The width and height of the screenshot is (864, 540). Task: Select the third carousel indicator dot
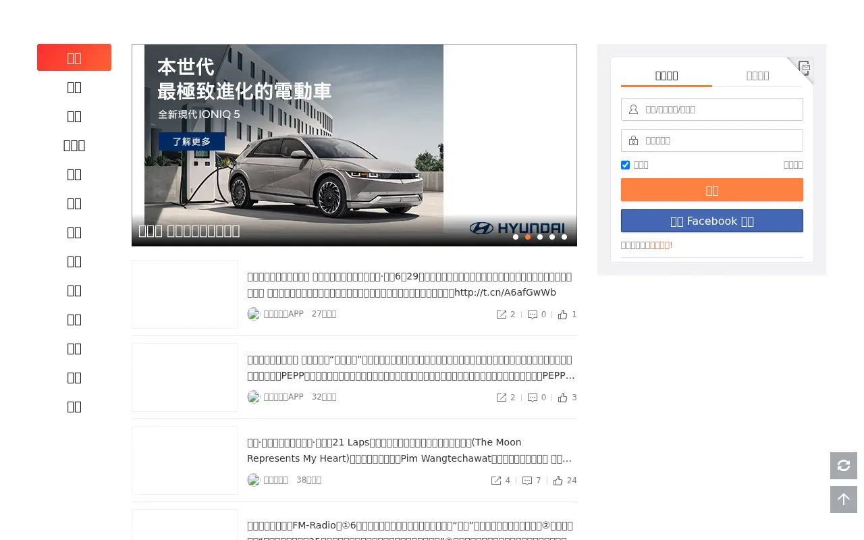click(x=540, y=237)
